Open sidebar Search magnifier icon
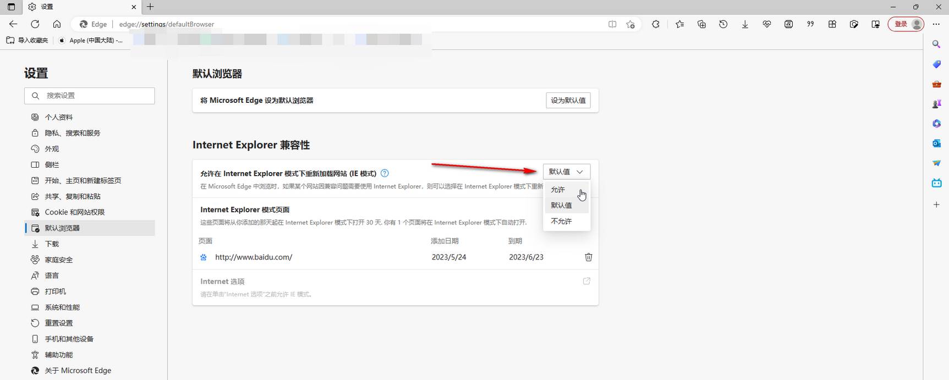This screenshot has height=380, width=949. pos(936,44)
